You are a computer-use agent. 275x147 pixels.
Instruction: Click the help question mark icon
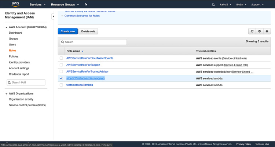point(267,32)
